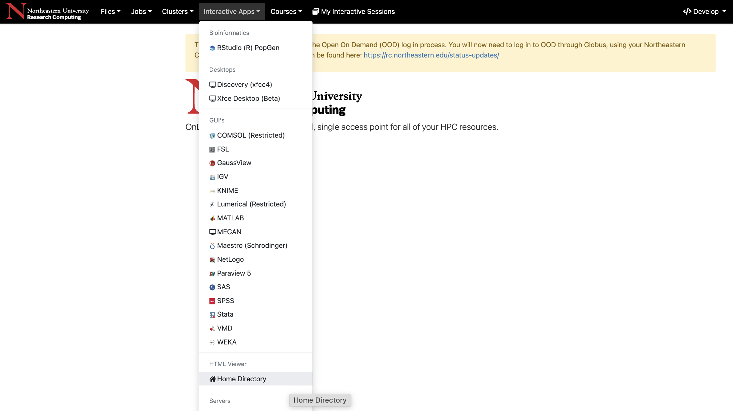Click the Discovery (xfce4) desktop icon
This screenshot has height=411, width=733.
(213, 85)
